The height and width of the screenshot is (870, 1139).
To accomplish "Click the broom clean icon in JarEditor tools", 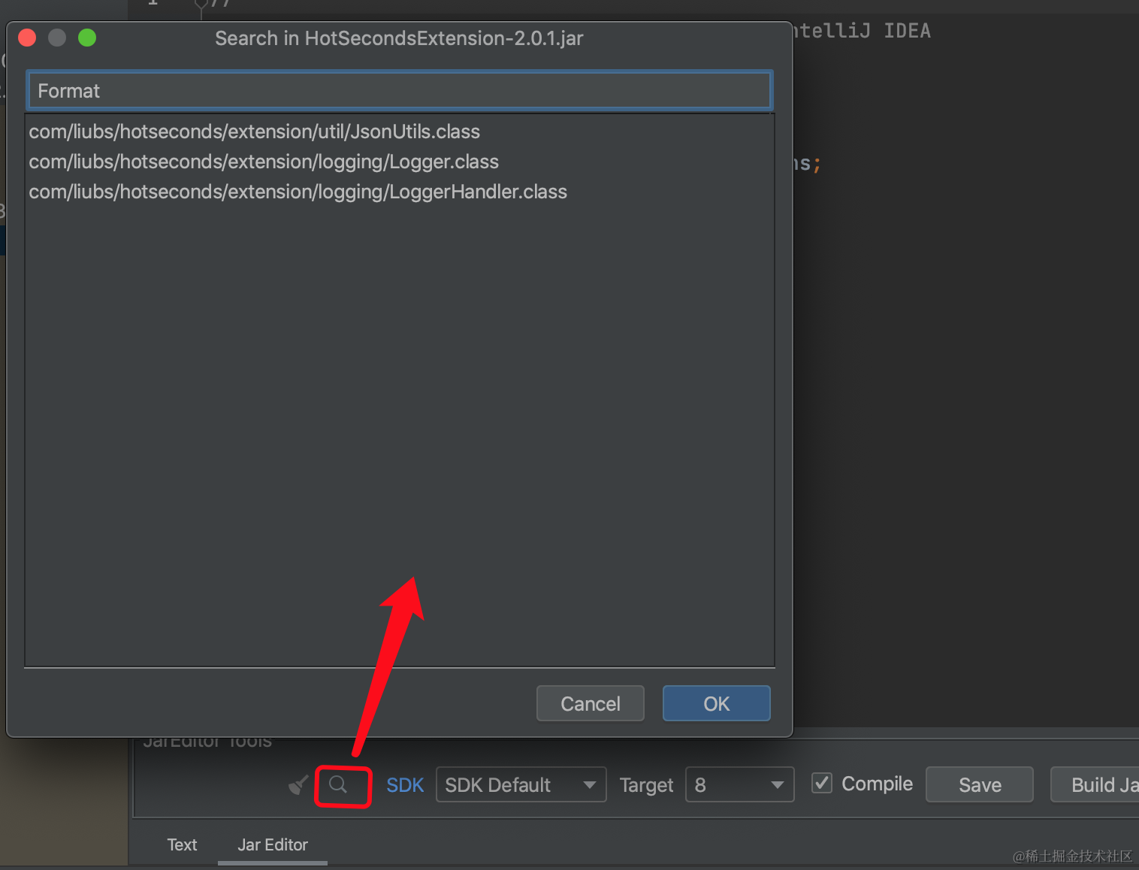I will click(298, 785).
